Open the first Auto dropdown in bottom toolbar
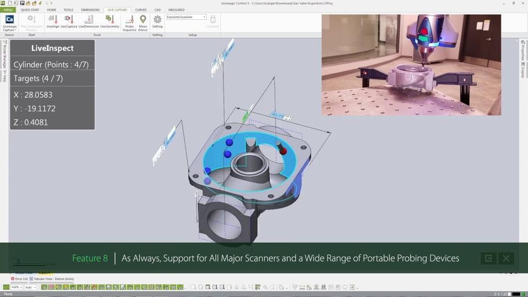 (17, 287)
